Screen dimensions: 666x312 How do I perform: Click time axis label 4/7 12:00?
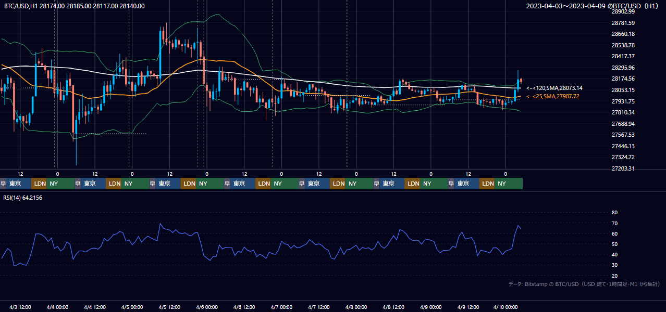(x=319, y=307)
